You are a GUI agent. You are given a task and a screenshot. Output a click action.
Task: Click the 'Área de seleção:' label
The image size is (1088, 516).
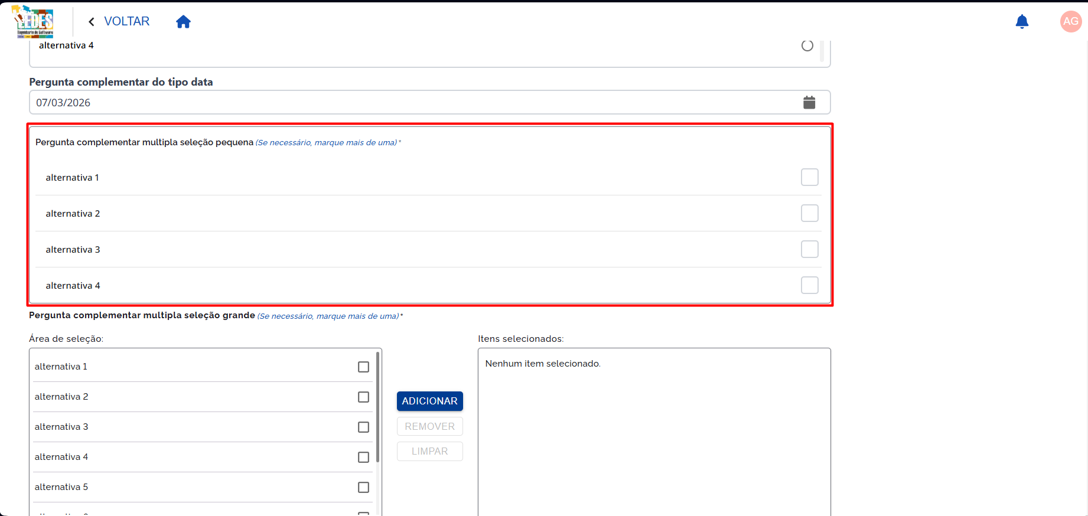(66, 339)
